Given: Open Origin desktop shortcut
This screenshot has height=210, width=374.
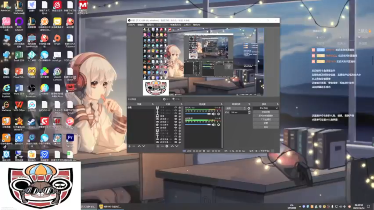Looking at the screenshot, I should [x=57, y=40].
